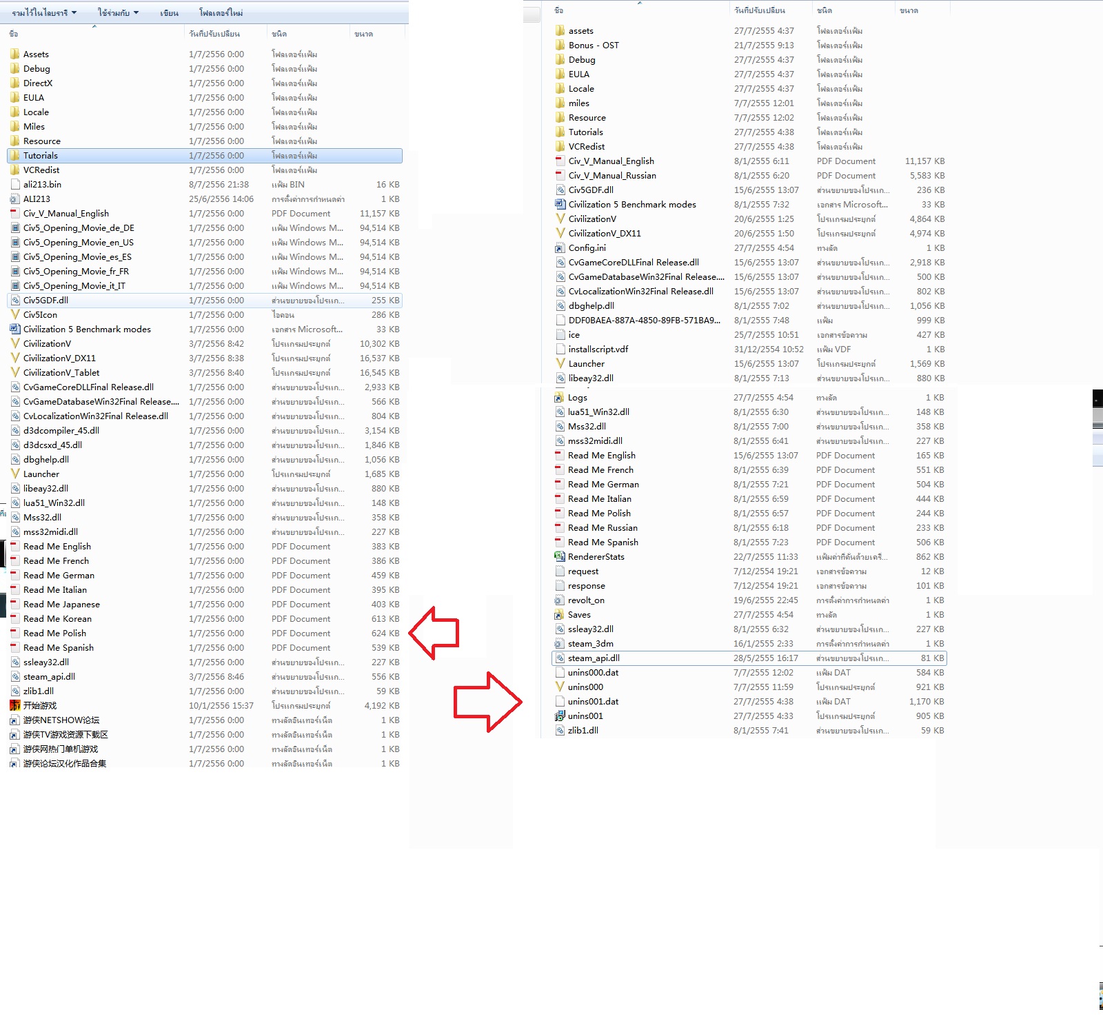Sort right window by 'วันที่ปรับเปลี่ยน' column header

770,10
